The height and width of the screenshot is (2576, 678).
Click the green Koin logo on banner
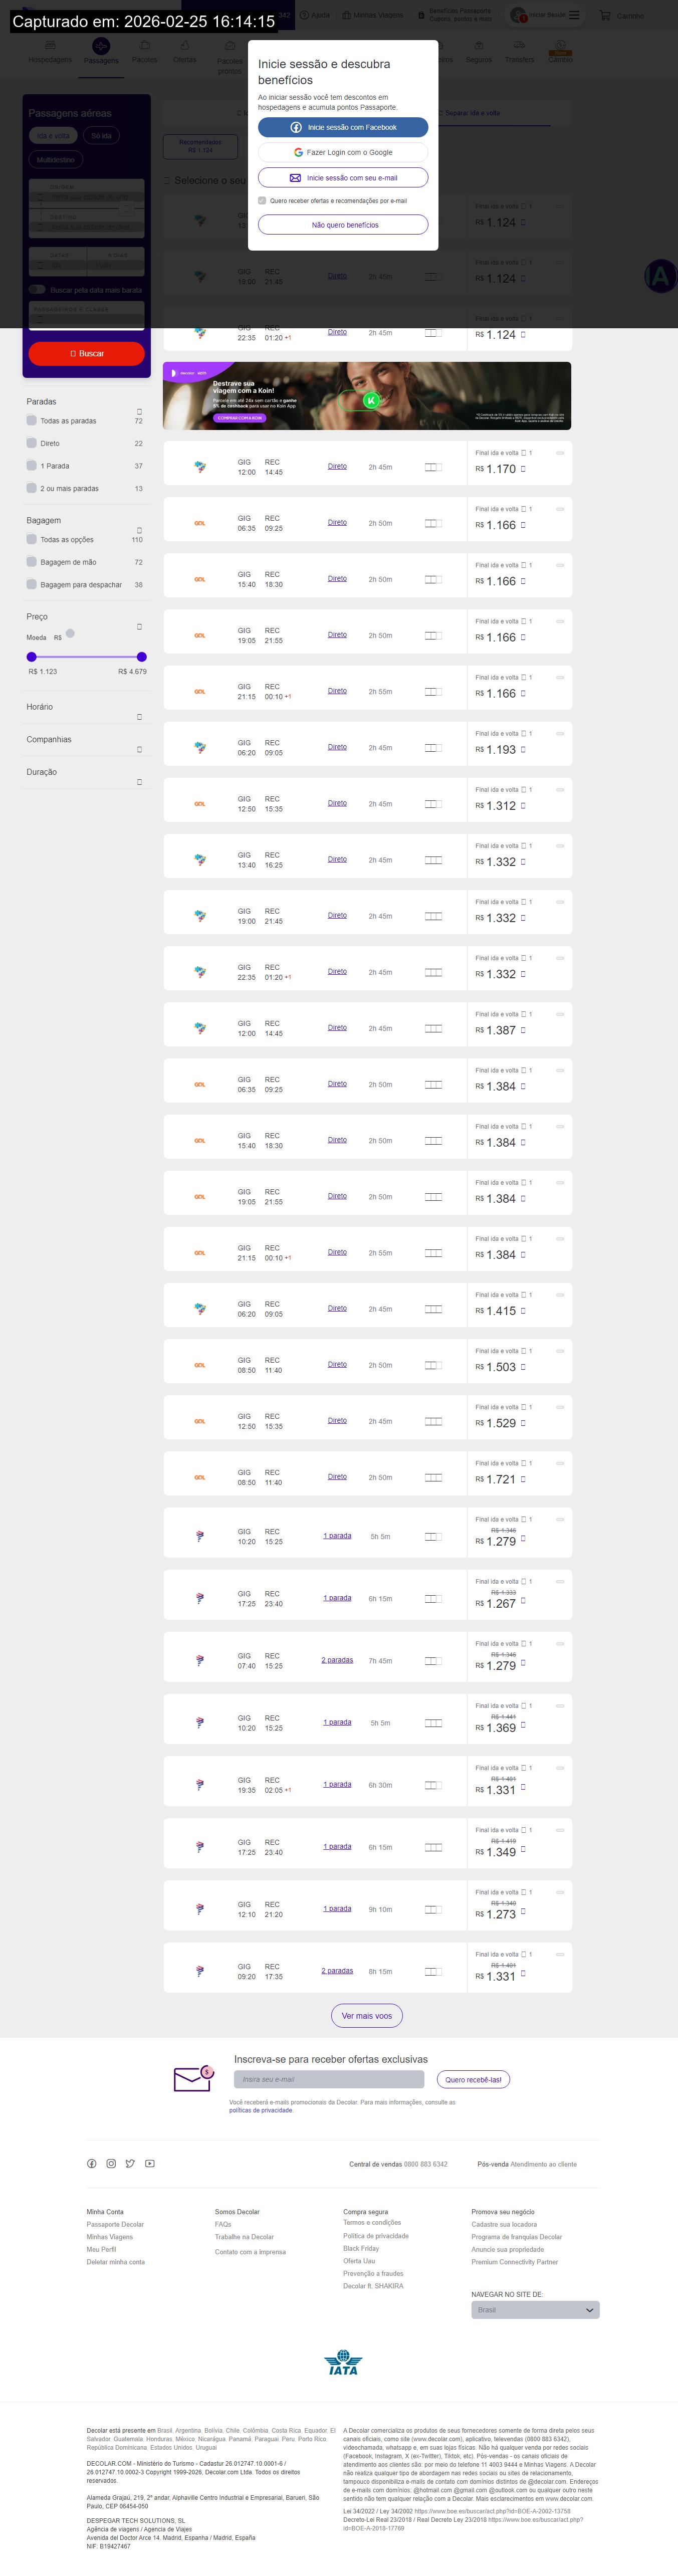[371, 400]
